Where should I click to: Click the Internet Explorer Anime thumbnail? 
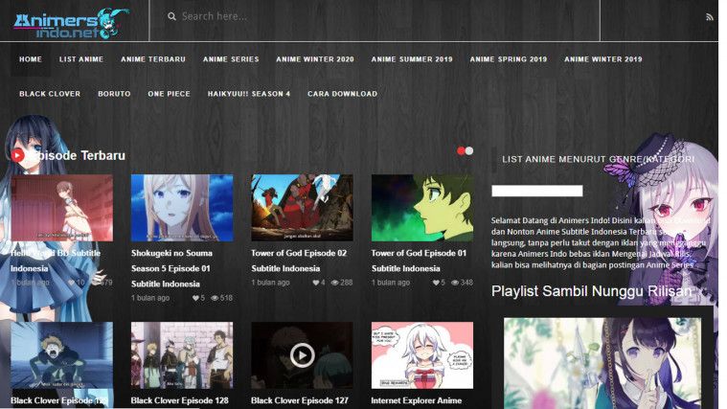[421, 355]
